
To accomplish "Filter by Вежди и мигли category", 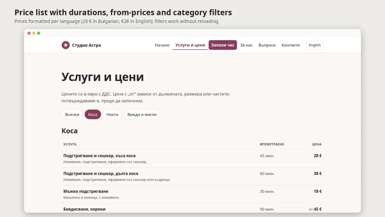I will point(142,115).
